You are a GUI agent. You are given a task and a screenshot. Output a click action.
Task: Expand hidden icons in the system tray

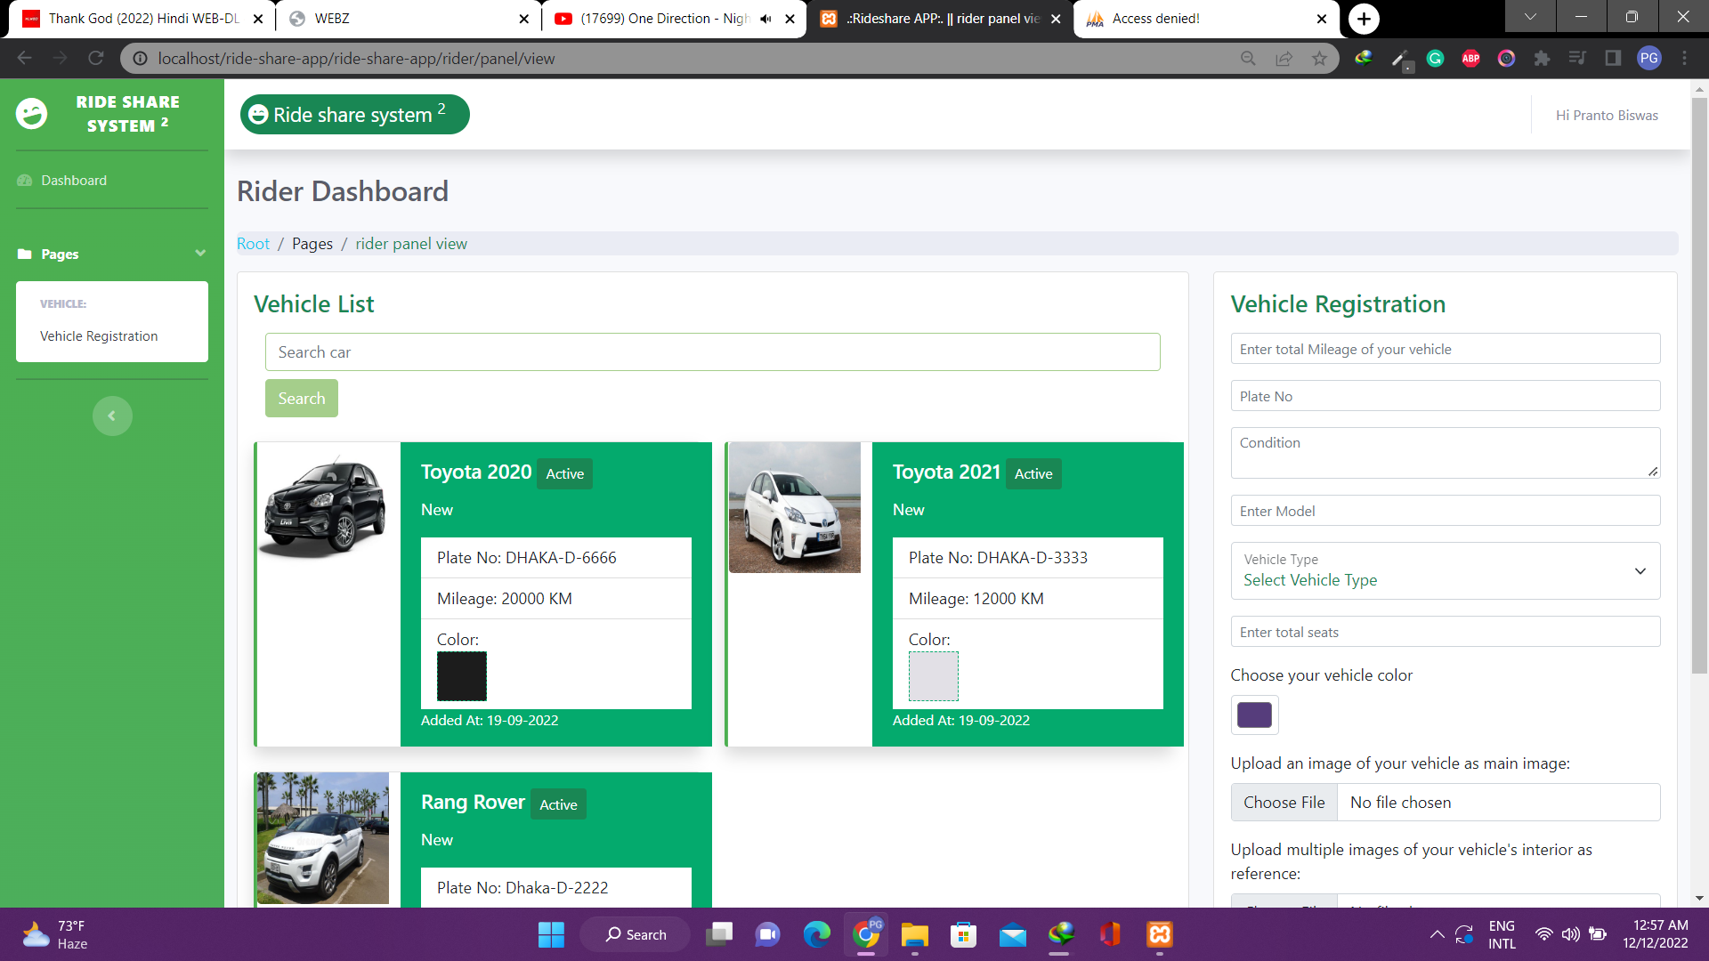pos(1437,934)
